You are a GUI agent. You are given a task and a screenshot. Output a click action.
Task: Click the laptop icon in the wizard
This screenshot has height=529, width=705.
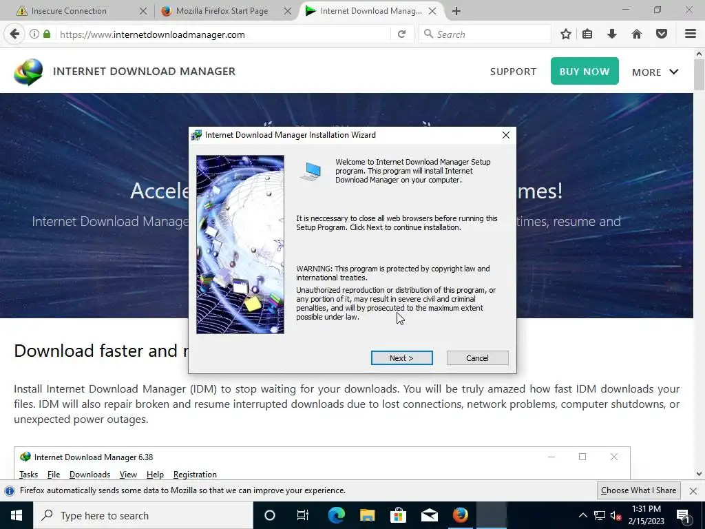click(311, 172)
